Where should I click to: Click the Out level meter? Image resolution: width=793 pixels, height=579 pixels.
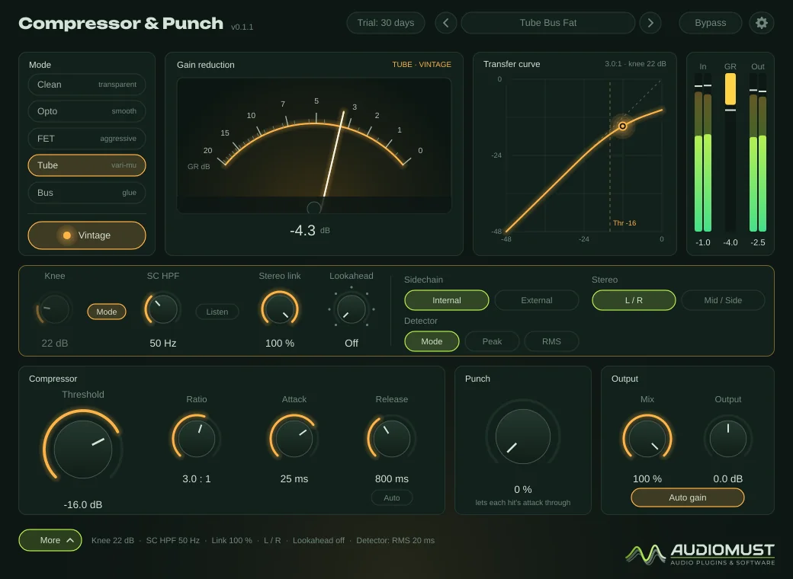(758, 152)
